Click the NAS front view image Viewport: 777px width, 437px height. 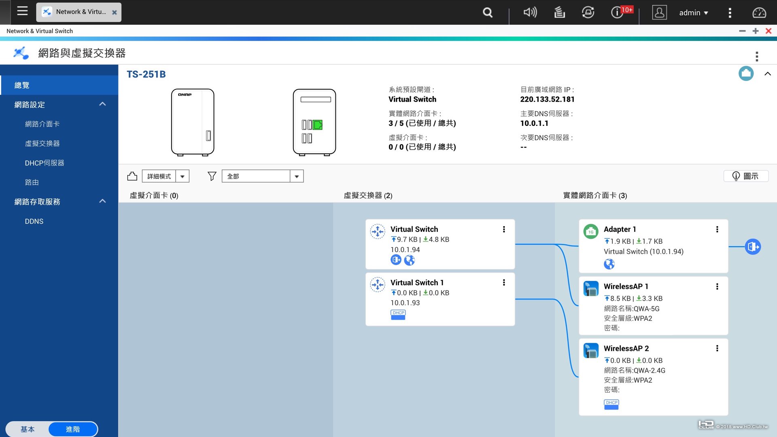tap(193, 122)
